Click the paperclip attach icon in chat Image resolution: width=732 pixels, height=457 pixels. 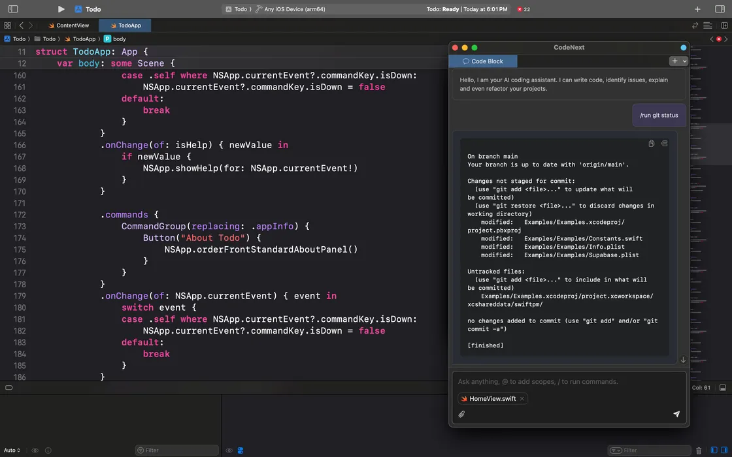[461, 414]
